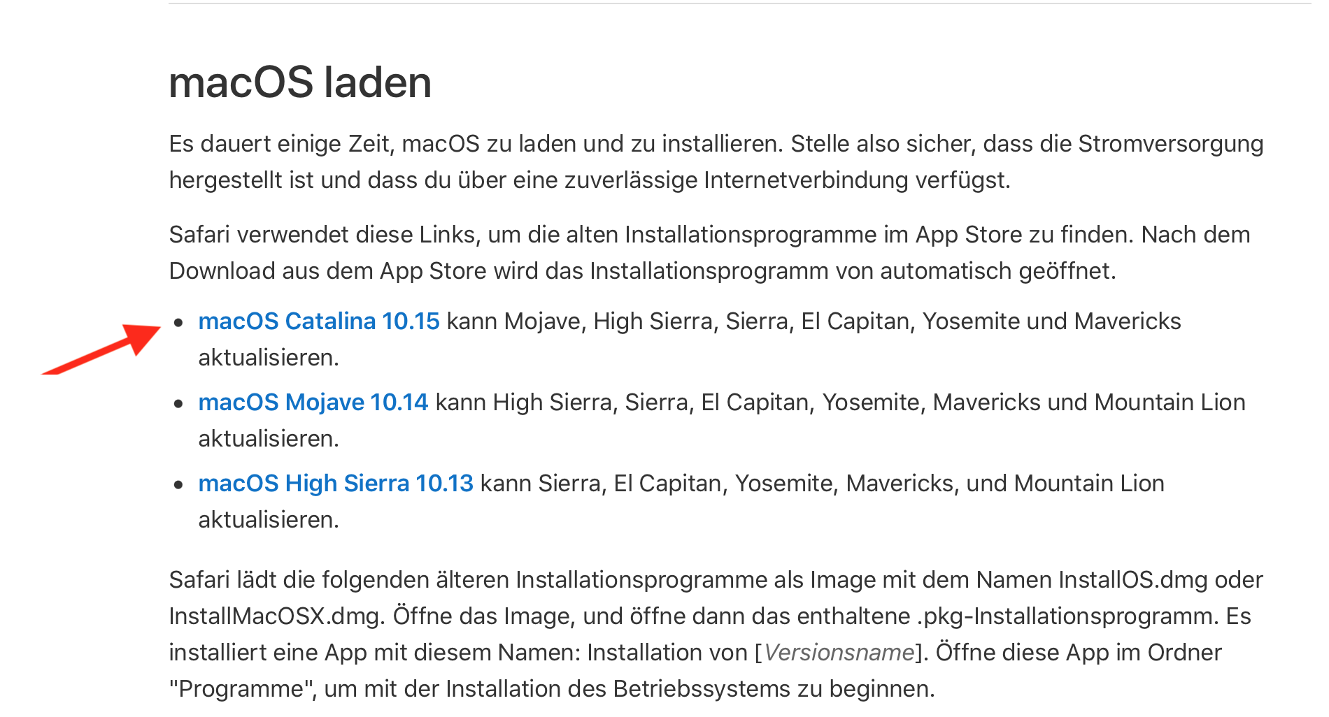Click the quoted word "Programme"

(x=241, y=689)
